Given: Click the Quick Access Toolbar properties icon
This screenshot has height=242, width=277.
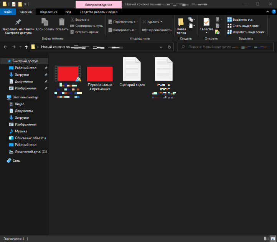Looking at the screenshot, I should [x=14, y=4].
